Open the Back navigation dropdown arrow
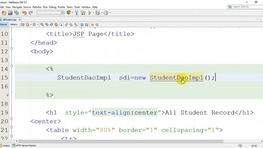Viewport: 263px width, 148px height. [x=31, y=25]
